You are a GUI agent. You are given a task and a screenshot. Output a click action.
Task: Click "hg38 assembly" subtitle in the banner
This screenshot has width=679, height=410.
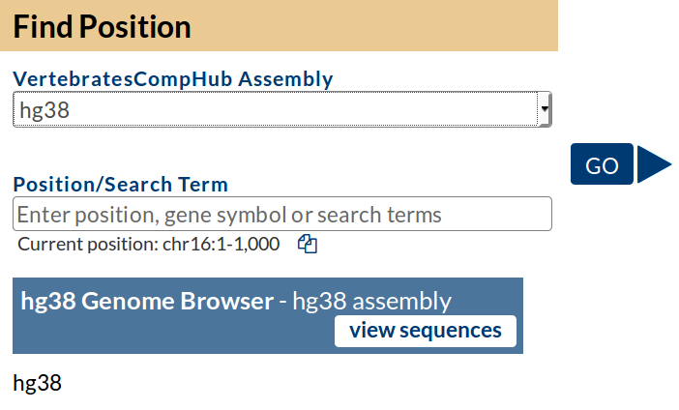point(371,301)
